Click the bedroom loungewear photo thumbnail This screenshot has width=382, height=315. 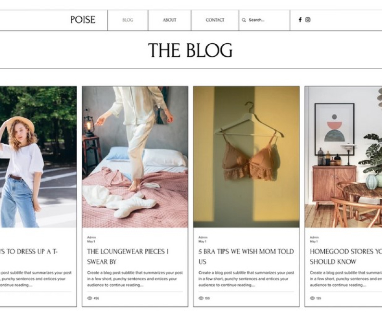[x=135, y=157]
